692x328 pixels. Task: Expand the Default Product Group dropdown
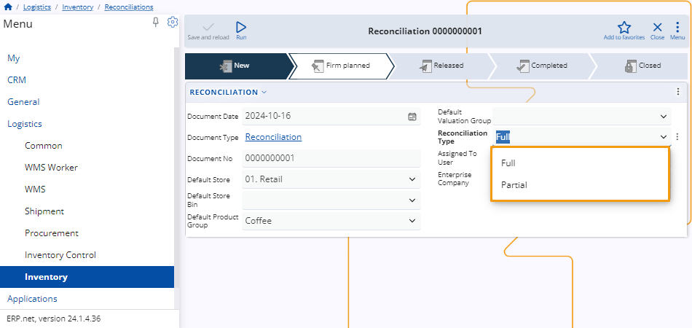coord(412,221)
